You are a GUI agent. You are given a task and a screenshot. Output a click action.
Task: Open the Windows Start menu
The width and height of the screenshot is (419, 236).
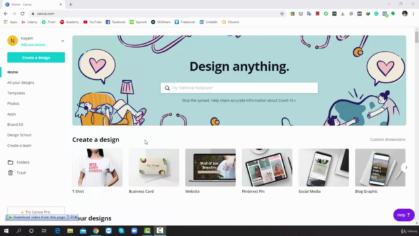[6, 231]
